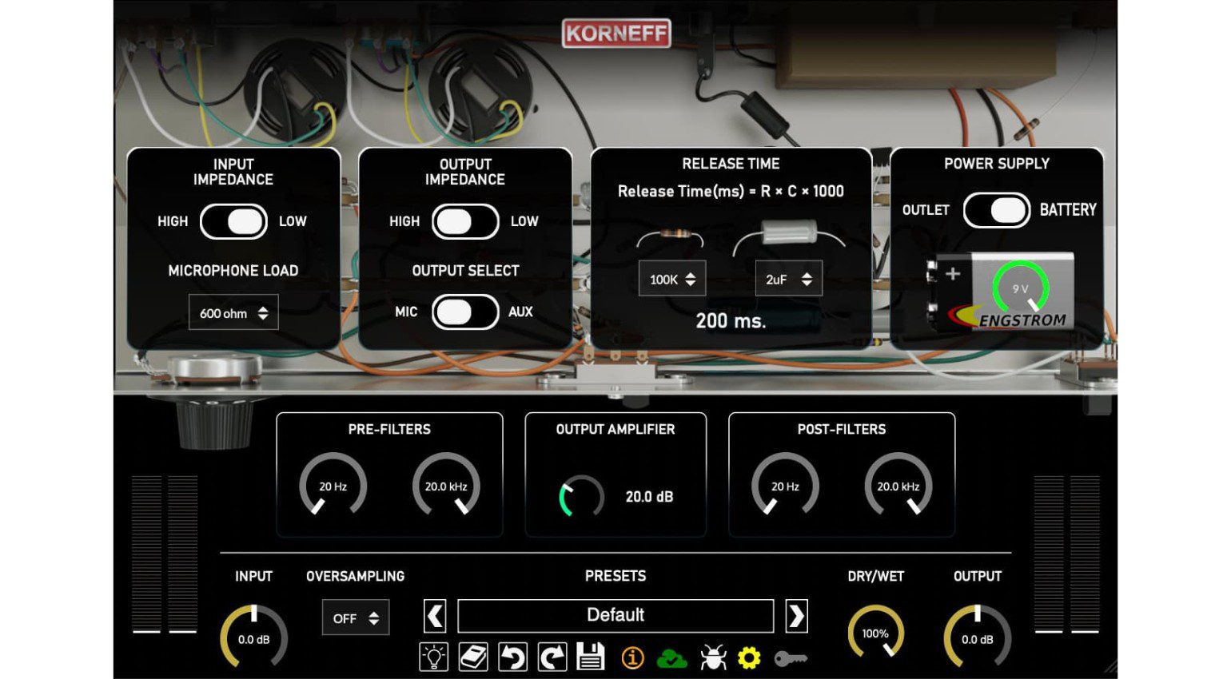This screenshot has width=1231, height=679.
Task: Undo the last change
Action: click(x=512, y=657)
